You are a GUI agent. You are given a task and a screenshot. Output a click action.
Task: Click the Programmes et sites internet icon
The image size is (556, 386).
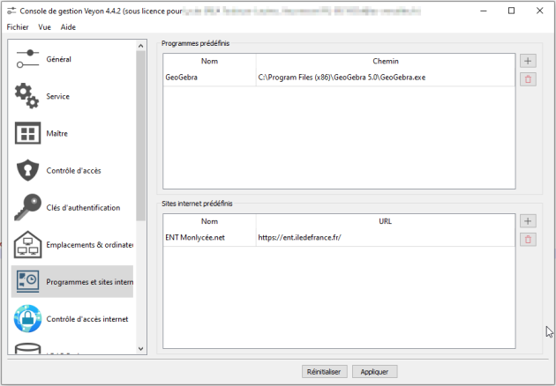pyautogui.click(x=27, y=281)
